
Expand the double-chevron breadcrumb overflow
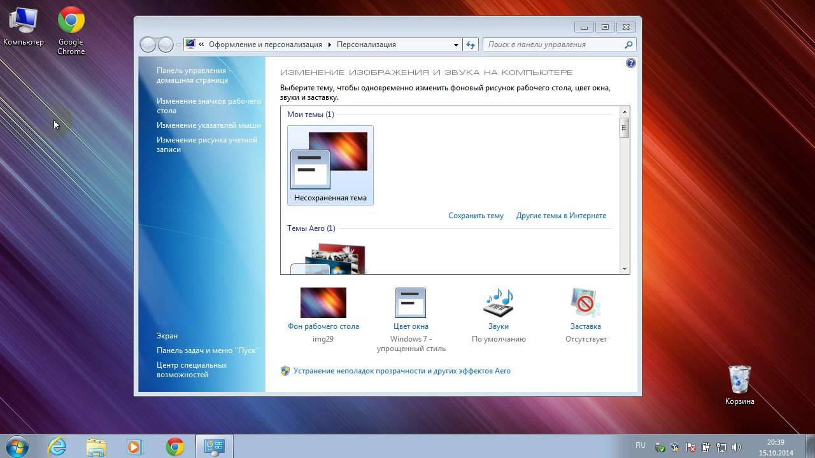[201, 45]
